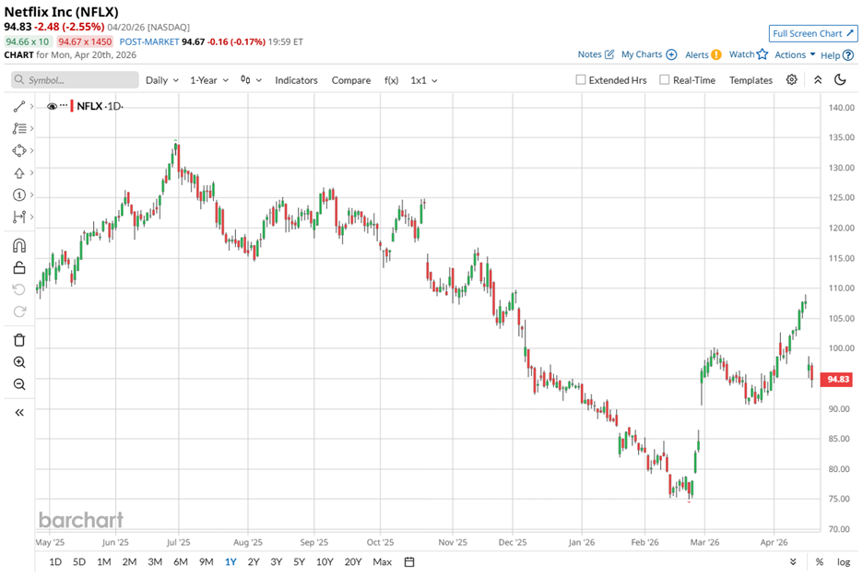Click the trash delete drawings icon
863x577 pixels.
(x=19, y=340)
